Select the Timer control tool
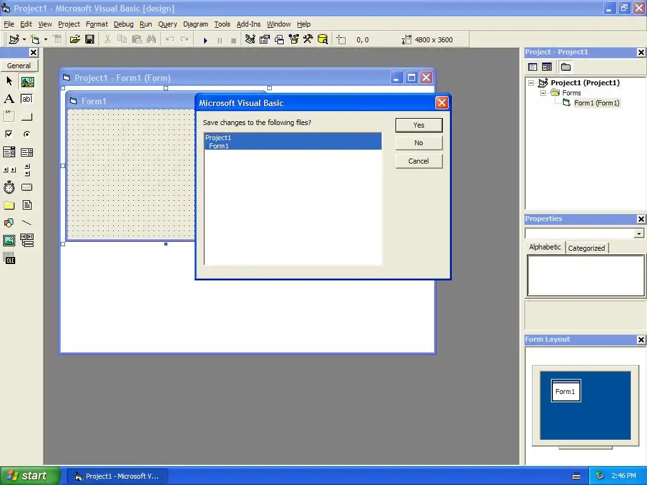Image resolution: width=647 pixels, height=485 pixels. (9, 187)
